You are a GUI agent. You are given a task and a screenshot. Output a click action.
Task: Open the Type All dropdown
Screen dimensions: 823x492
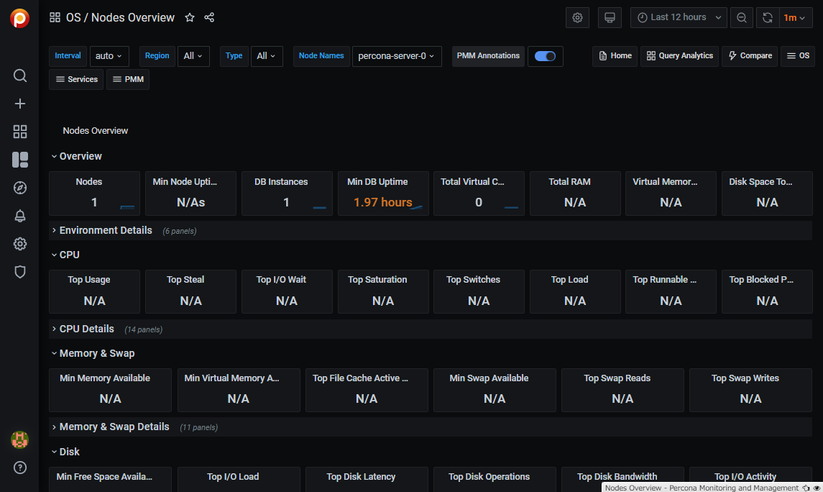pos(267,56)
